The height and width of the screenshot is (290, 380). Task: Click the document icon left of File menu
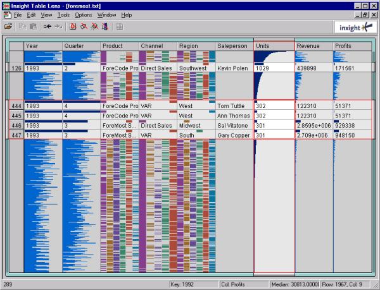click(7, 15)
